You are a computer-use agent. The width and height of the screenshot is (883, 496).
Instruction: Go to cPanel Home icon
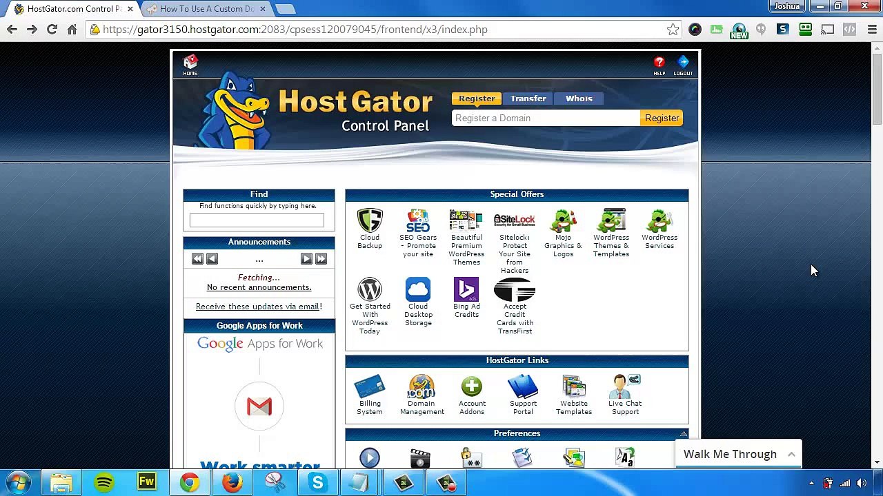pyautogui.click(x=190, y=65)
